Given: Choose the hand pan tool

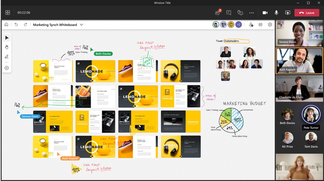Looking at the screenshot, I should 6,47.
